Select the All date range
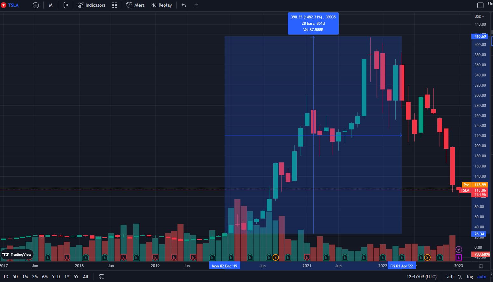This screenshot has height=282, width=493. (x=86, y=277)
